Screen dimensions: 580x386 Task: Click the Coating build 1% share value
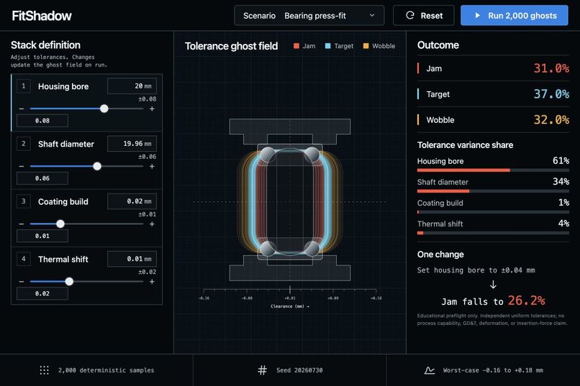563,203
